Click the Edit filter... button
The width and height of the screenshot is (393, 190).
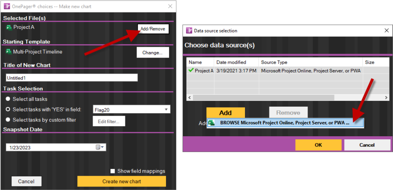[x=109, y=121]
